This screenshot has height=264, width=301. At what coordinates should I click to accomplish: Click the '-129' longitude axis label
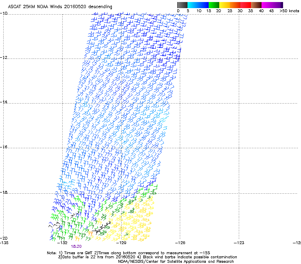(x=121, y=243)
